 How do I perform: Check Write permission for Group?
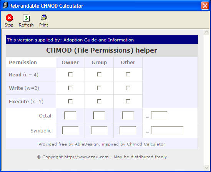click(99, 88)
